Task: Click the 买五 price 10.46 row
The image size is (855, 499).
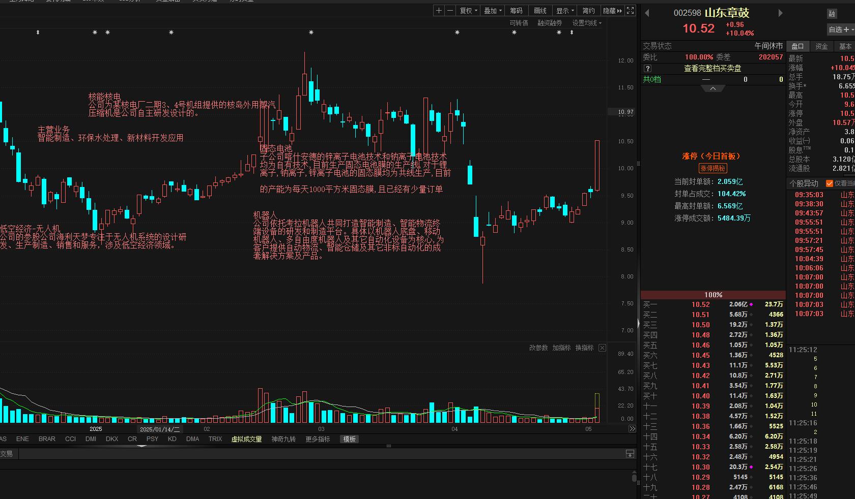Action: pyautogui.click(x=713, y=345)
